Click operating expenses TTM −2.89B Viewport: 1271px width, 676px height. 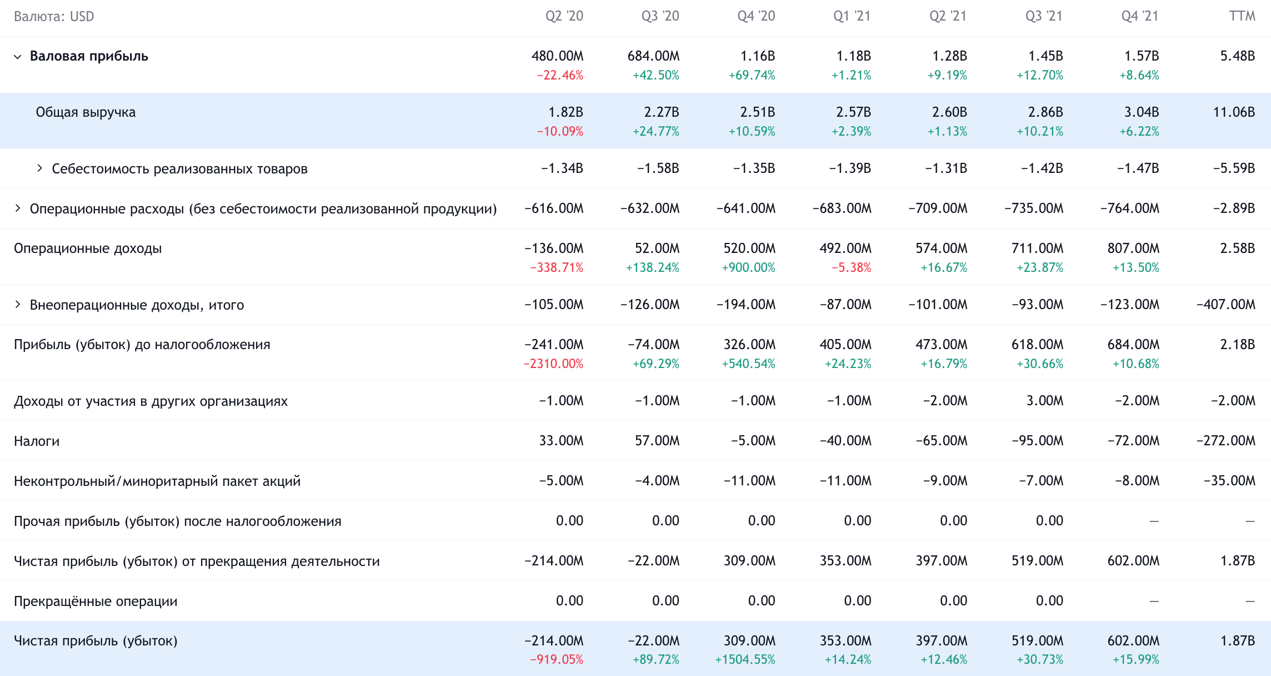1234,208
